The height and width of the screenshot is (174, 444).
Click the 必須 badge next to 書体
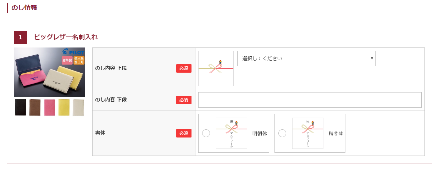point(184,133)
